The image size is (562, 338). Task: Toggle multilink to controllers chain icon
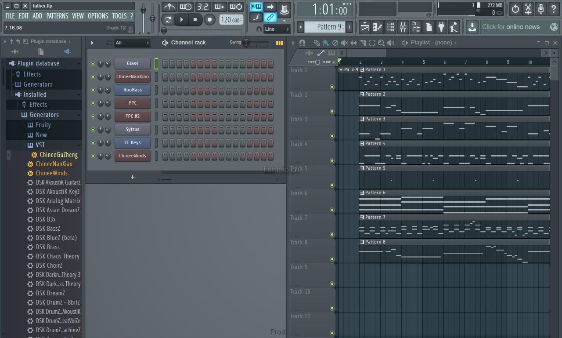(270, 18)
